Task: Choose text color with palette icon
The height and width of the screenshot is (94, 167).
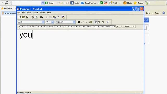Action: coord(91,22)
